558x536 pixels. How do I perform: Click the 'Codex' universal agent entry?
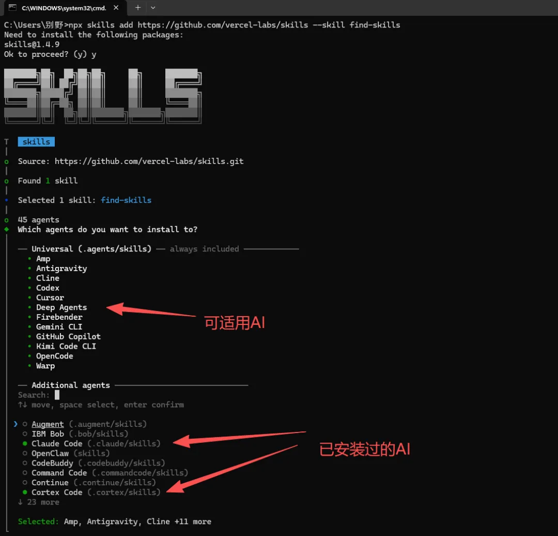tap(48, 288)
